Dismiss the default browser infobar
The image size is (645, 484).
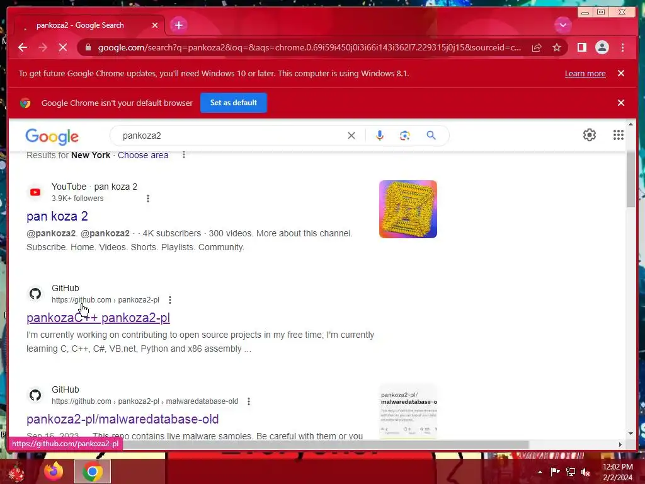point(621,103)
